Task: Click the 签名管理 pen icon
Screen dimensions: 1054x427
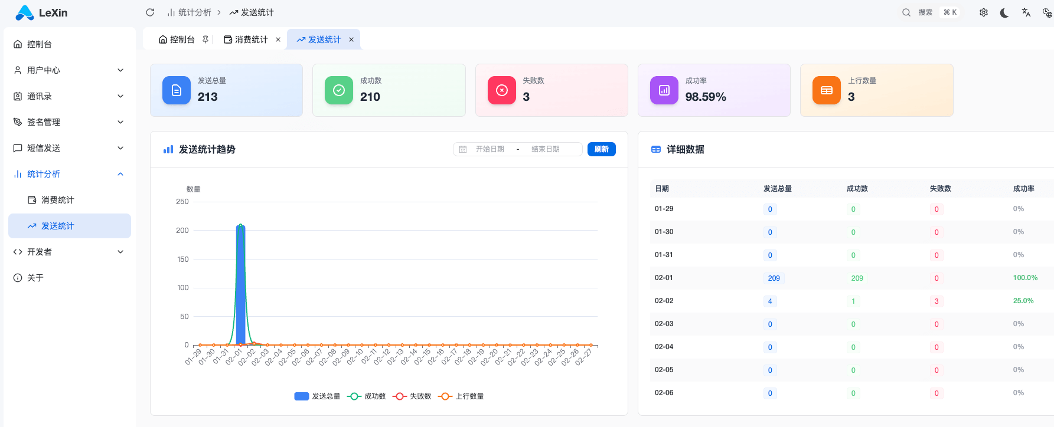Action: pyautogui.click(x=18, y=122)
